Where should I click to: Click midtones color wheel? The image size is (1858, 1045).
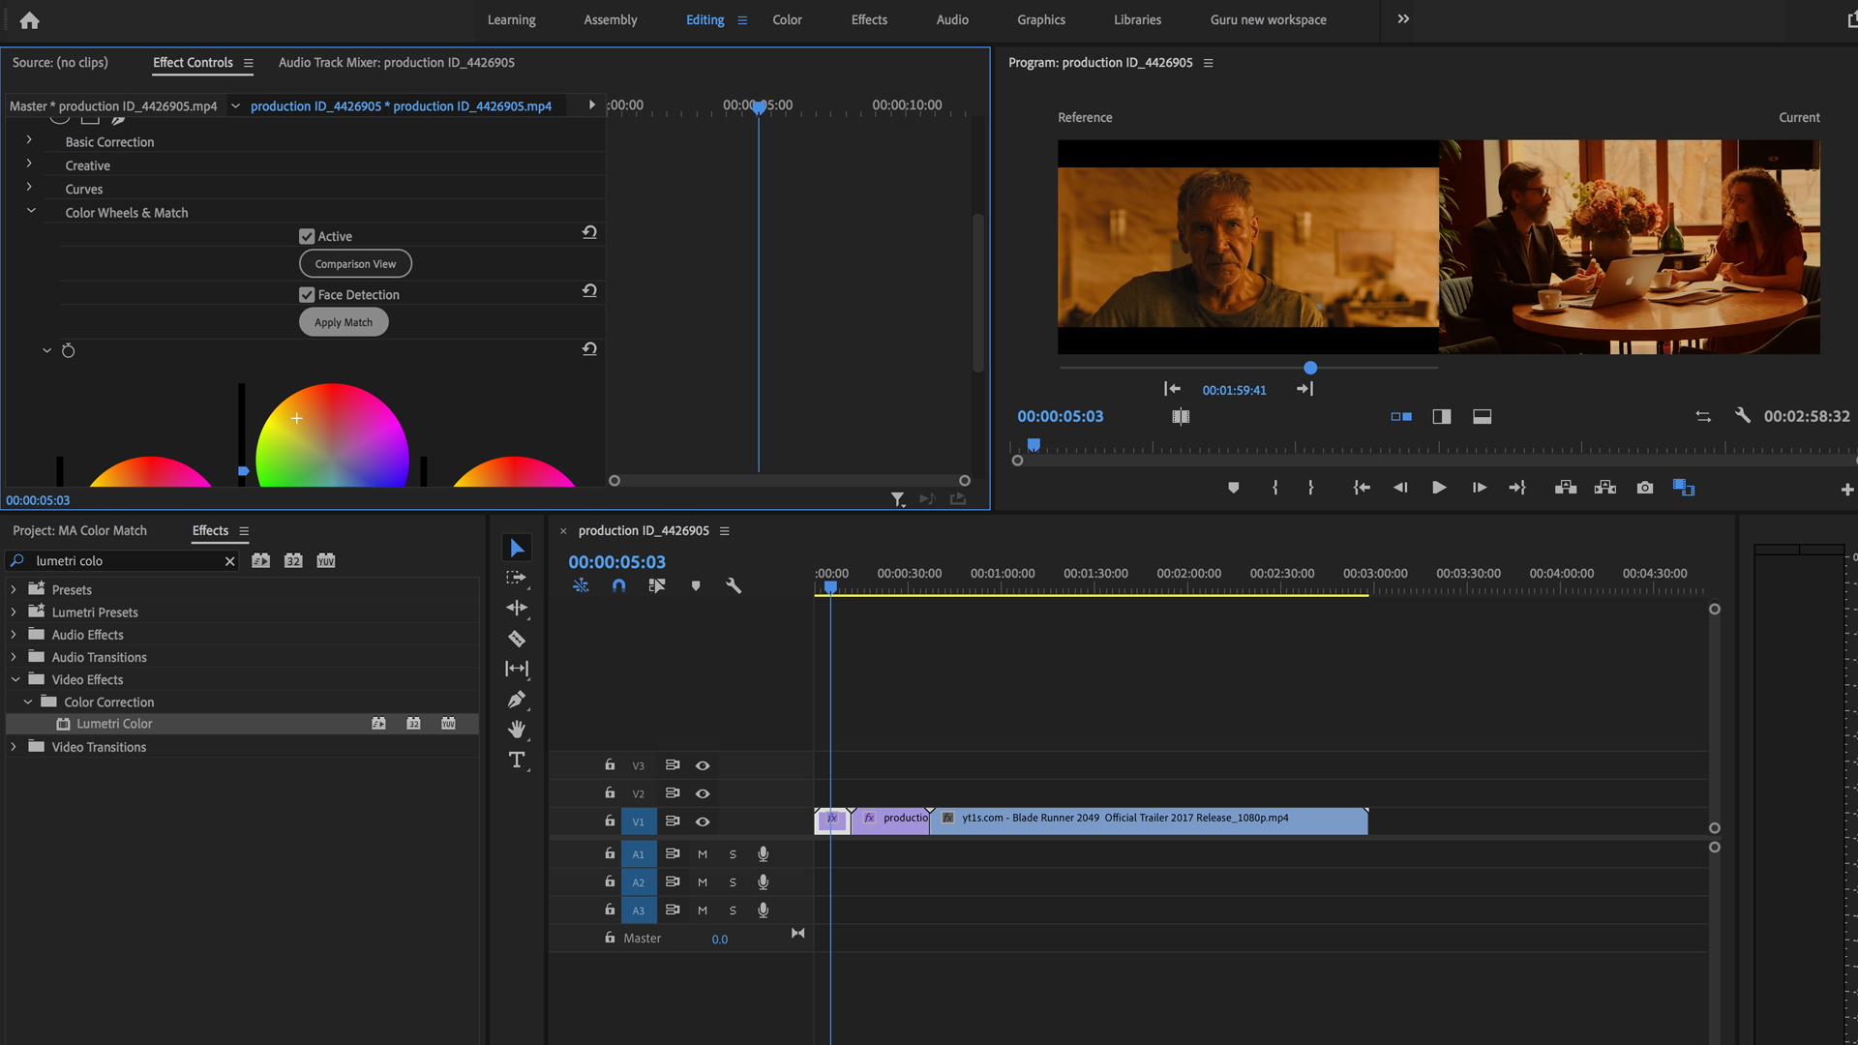(x=332, y=435)
